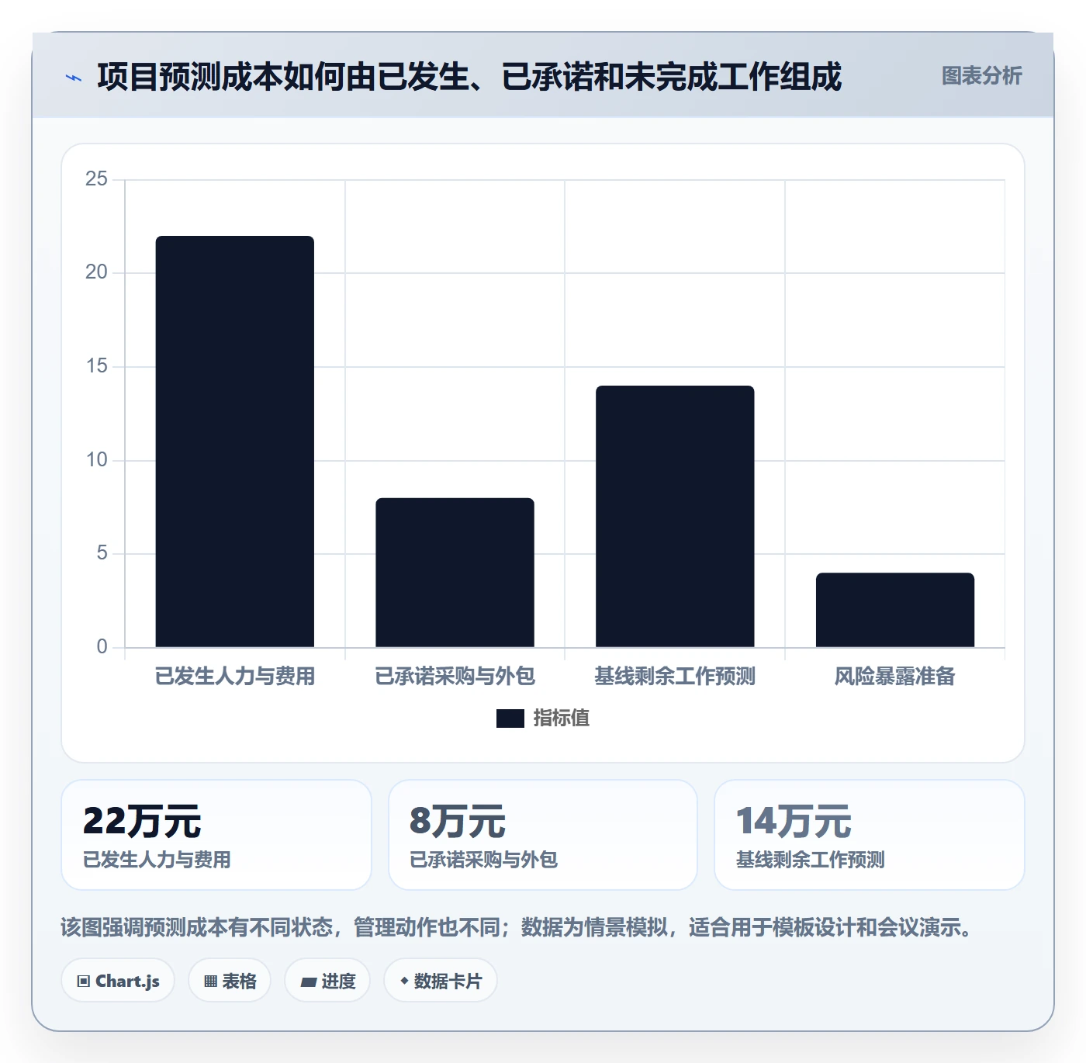Toggle the 指标值 legend color swatch
The height and width of the screenshot is (1063, 1086).
510,718
